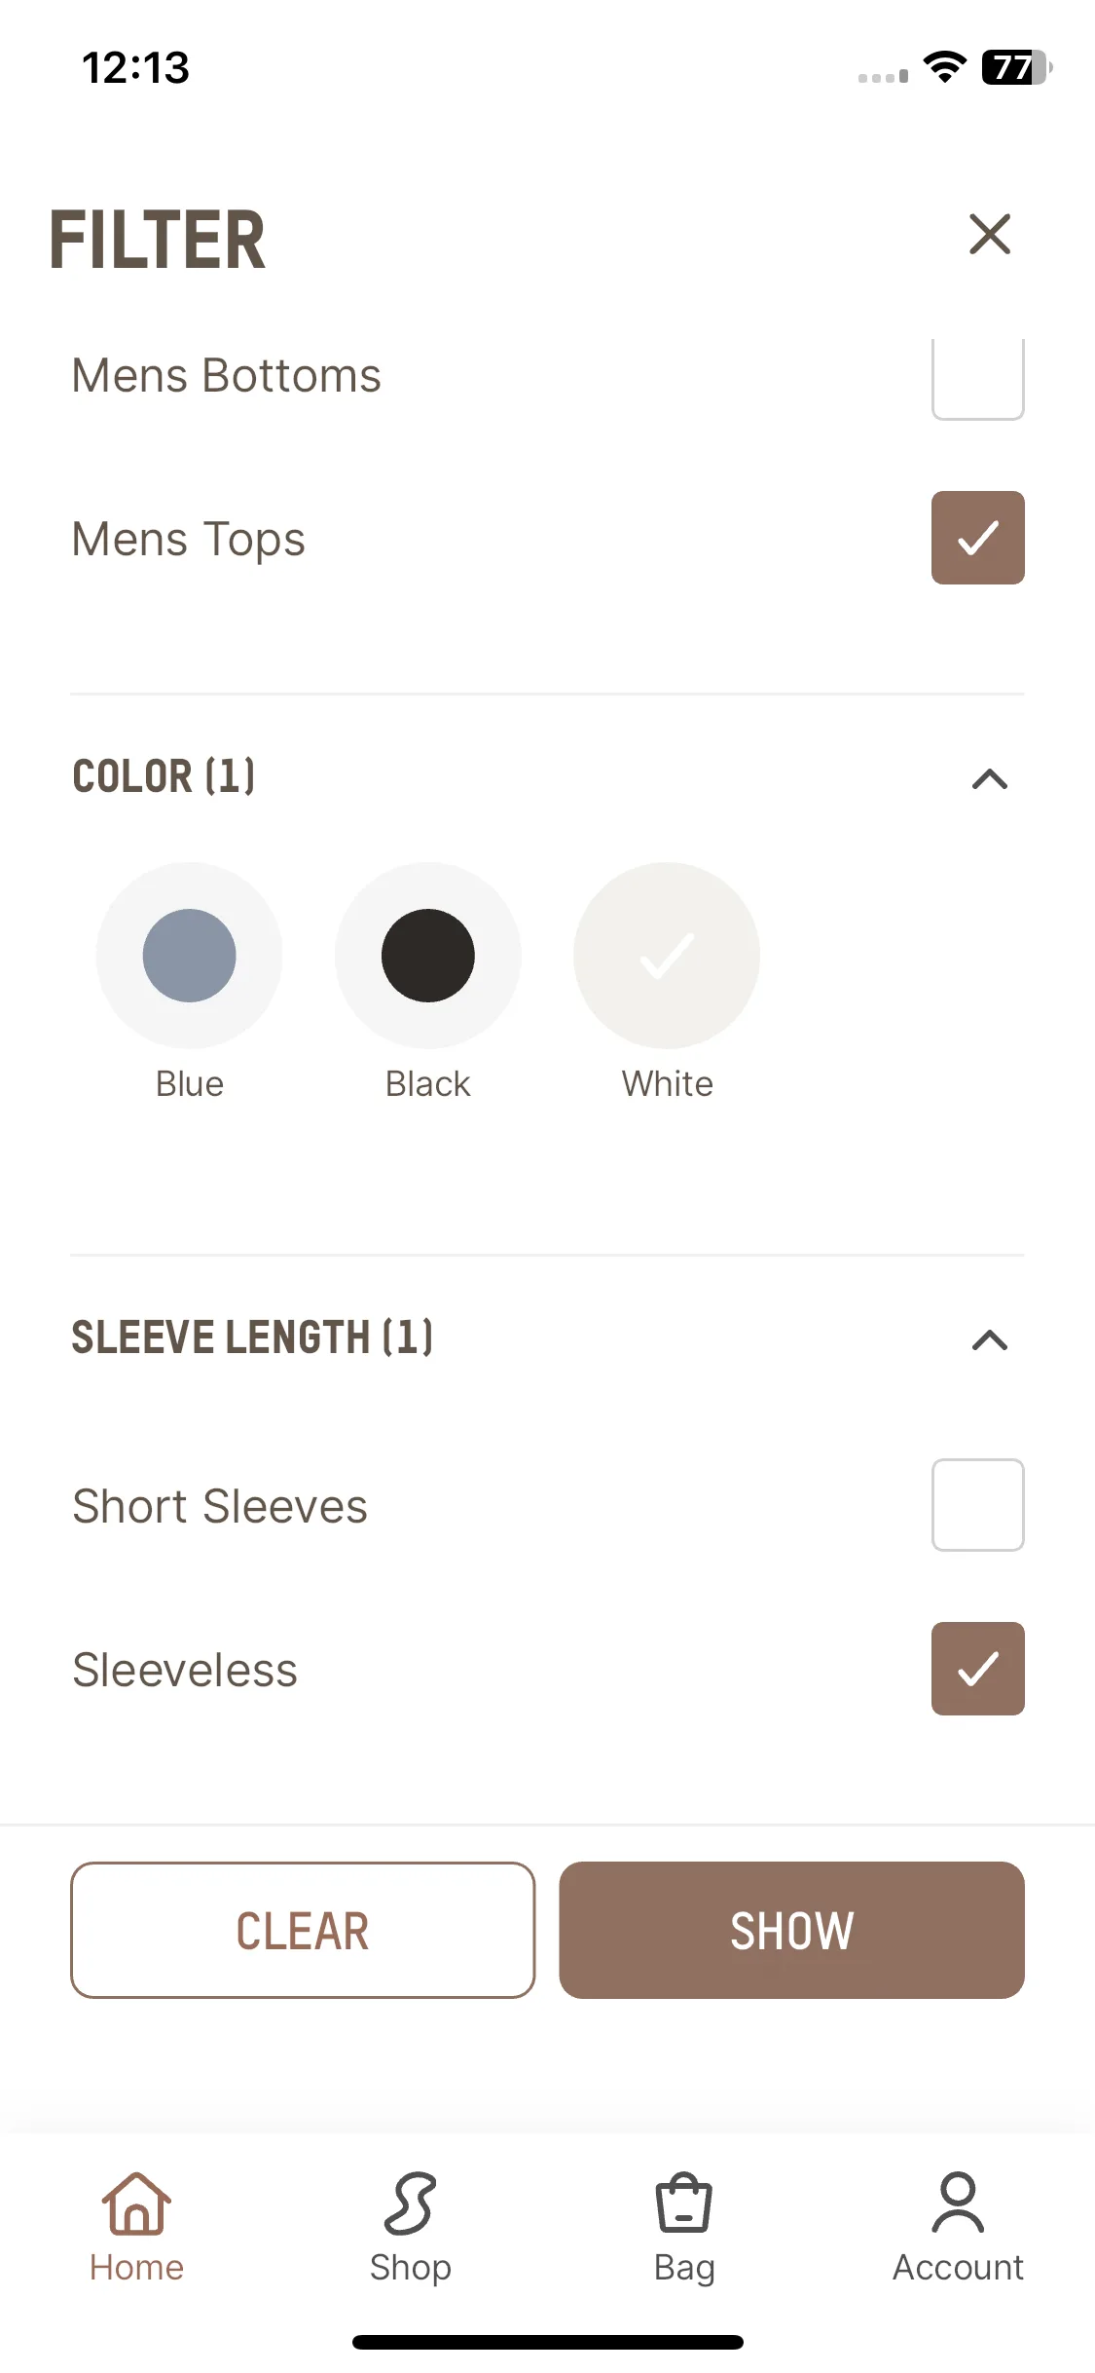Tap the cellular signal indicator

point(883,76)
